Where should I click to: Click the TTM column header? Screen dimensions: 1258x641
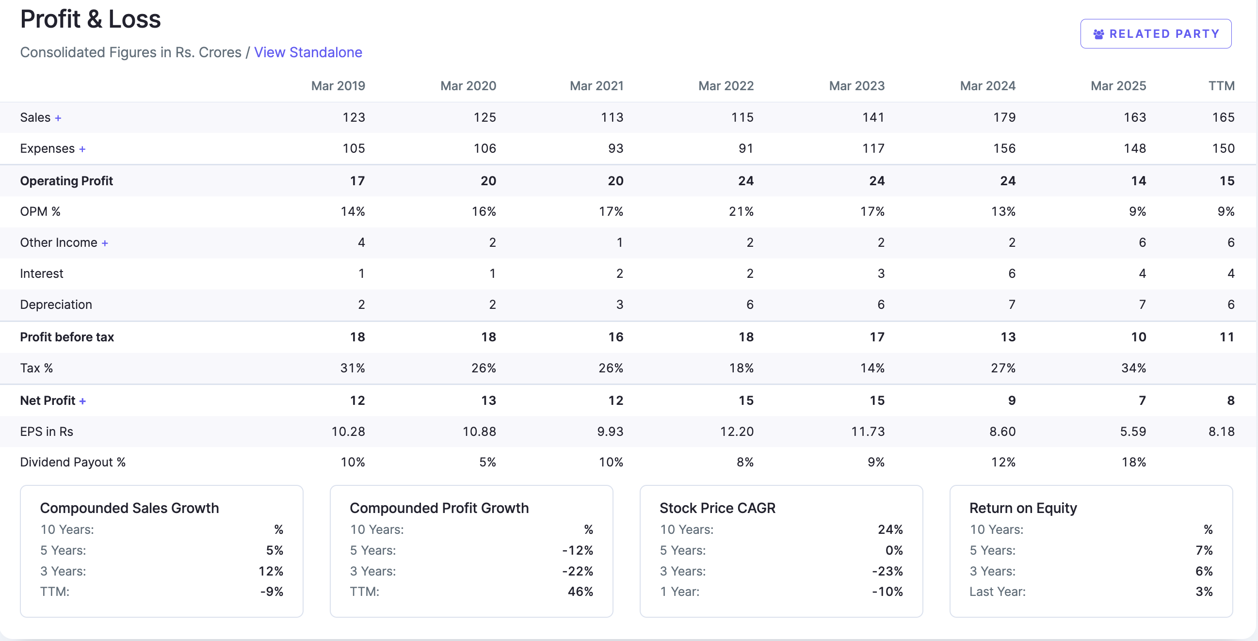click(1221, 86)
